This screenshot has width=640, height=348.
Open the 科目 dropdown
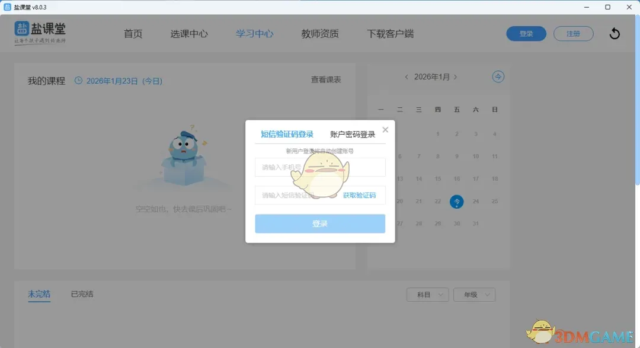click(x=427, y=294)
